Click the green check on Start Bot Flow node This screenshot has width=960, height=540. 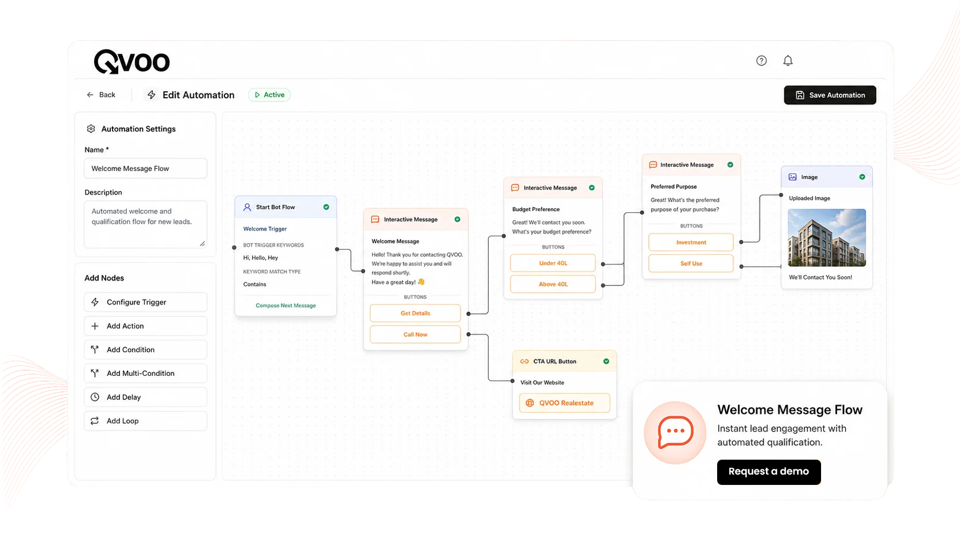point(326,207)
